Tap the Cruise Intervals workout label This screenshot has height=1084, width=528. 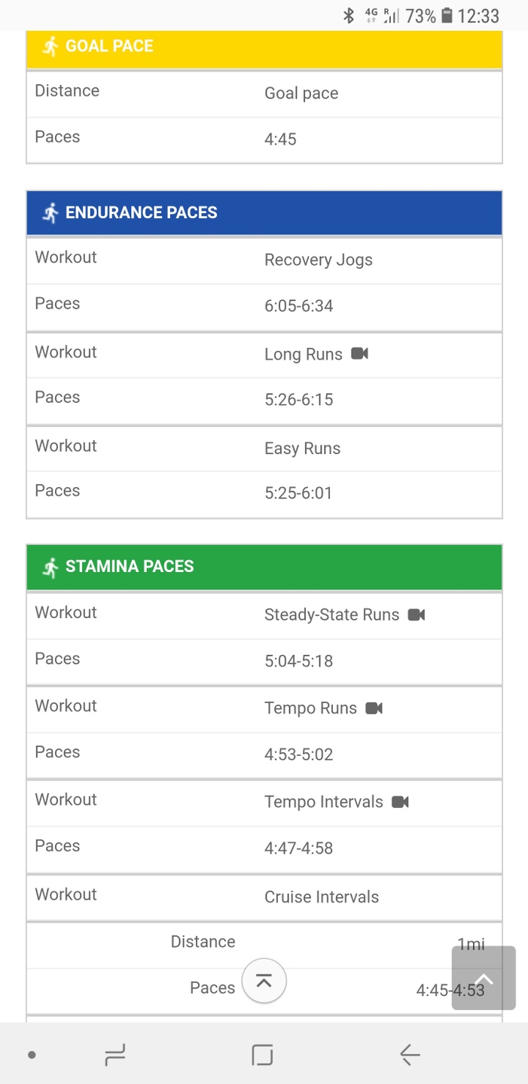(322, 897)
